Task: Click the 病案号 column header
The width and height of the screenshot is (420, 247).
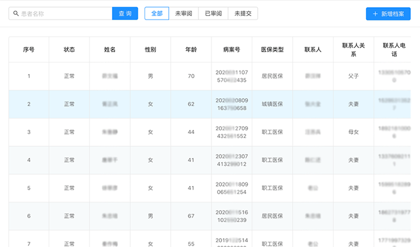Action: (x=232, y=50)
